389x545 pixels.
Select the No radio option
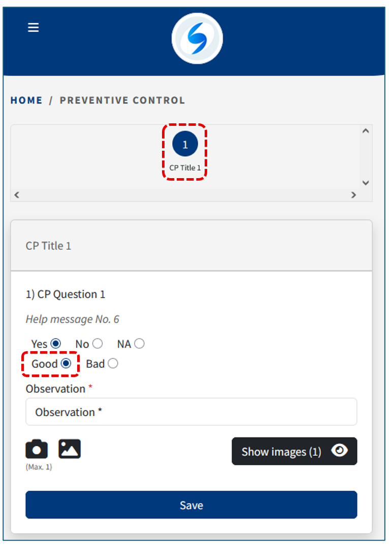pos(97,344)
